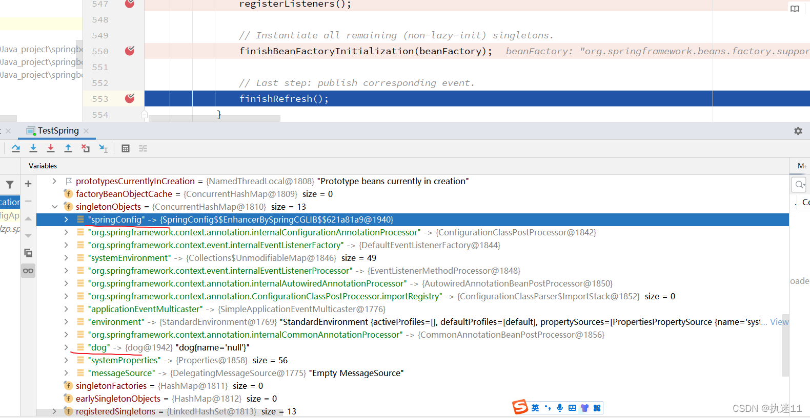
Task: Open the Sogou soft keyboard icon
Action: pyautogui.click(x=572, y=408)
